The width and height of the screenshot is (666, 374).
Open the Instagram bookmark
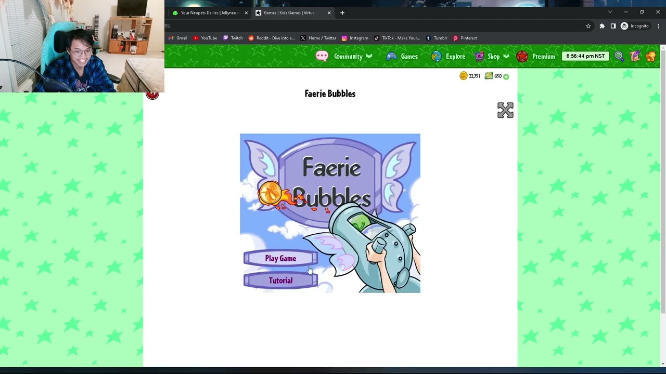pos(355,38)
